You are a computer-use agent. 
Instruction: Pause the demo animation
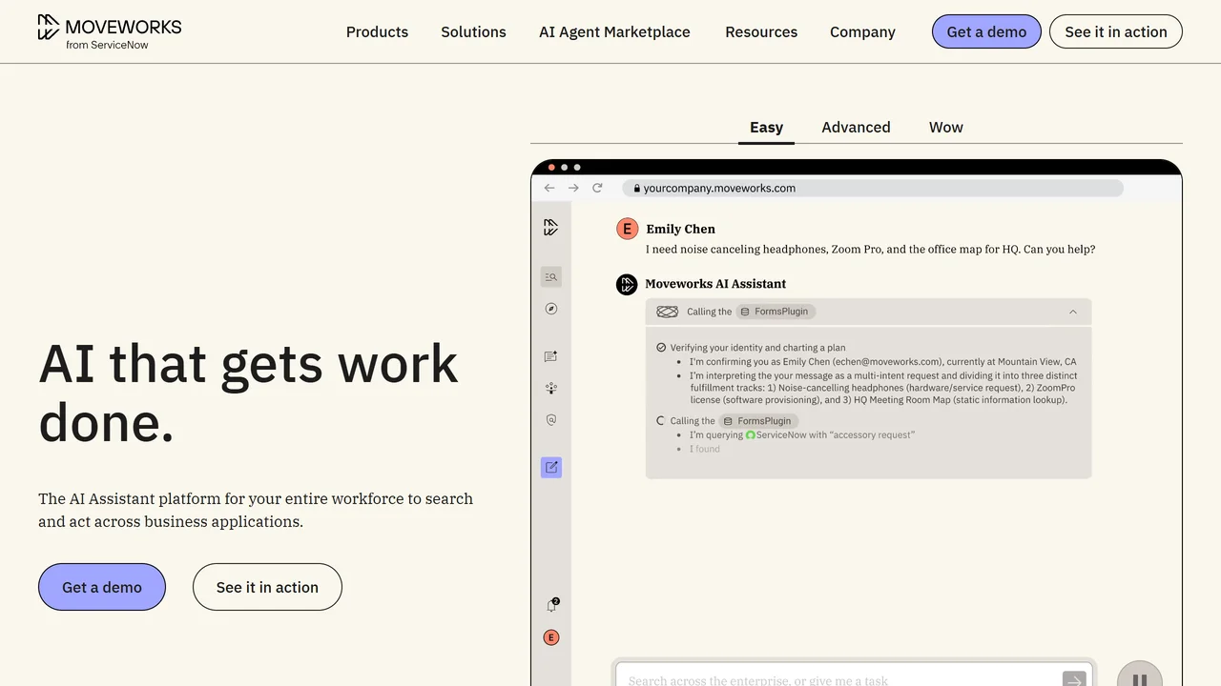pyautogui.click(x=1139, y=676)
